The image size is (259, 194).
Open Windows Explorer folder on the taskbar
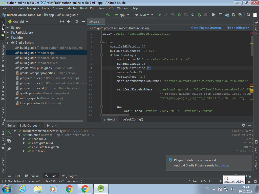[x=38, y=189]
